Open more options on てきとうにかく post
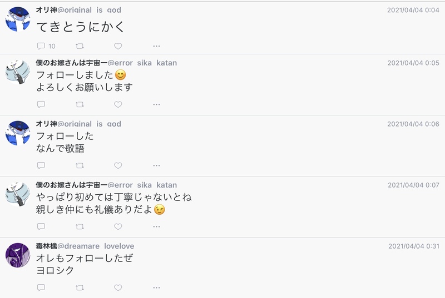 click(156, 46)
